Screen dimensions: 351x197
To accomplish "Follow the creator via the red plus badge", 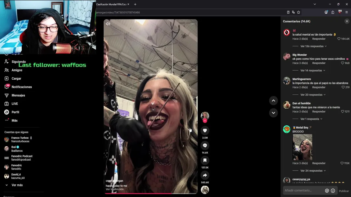I will point(205,121).
